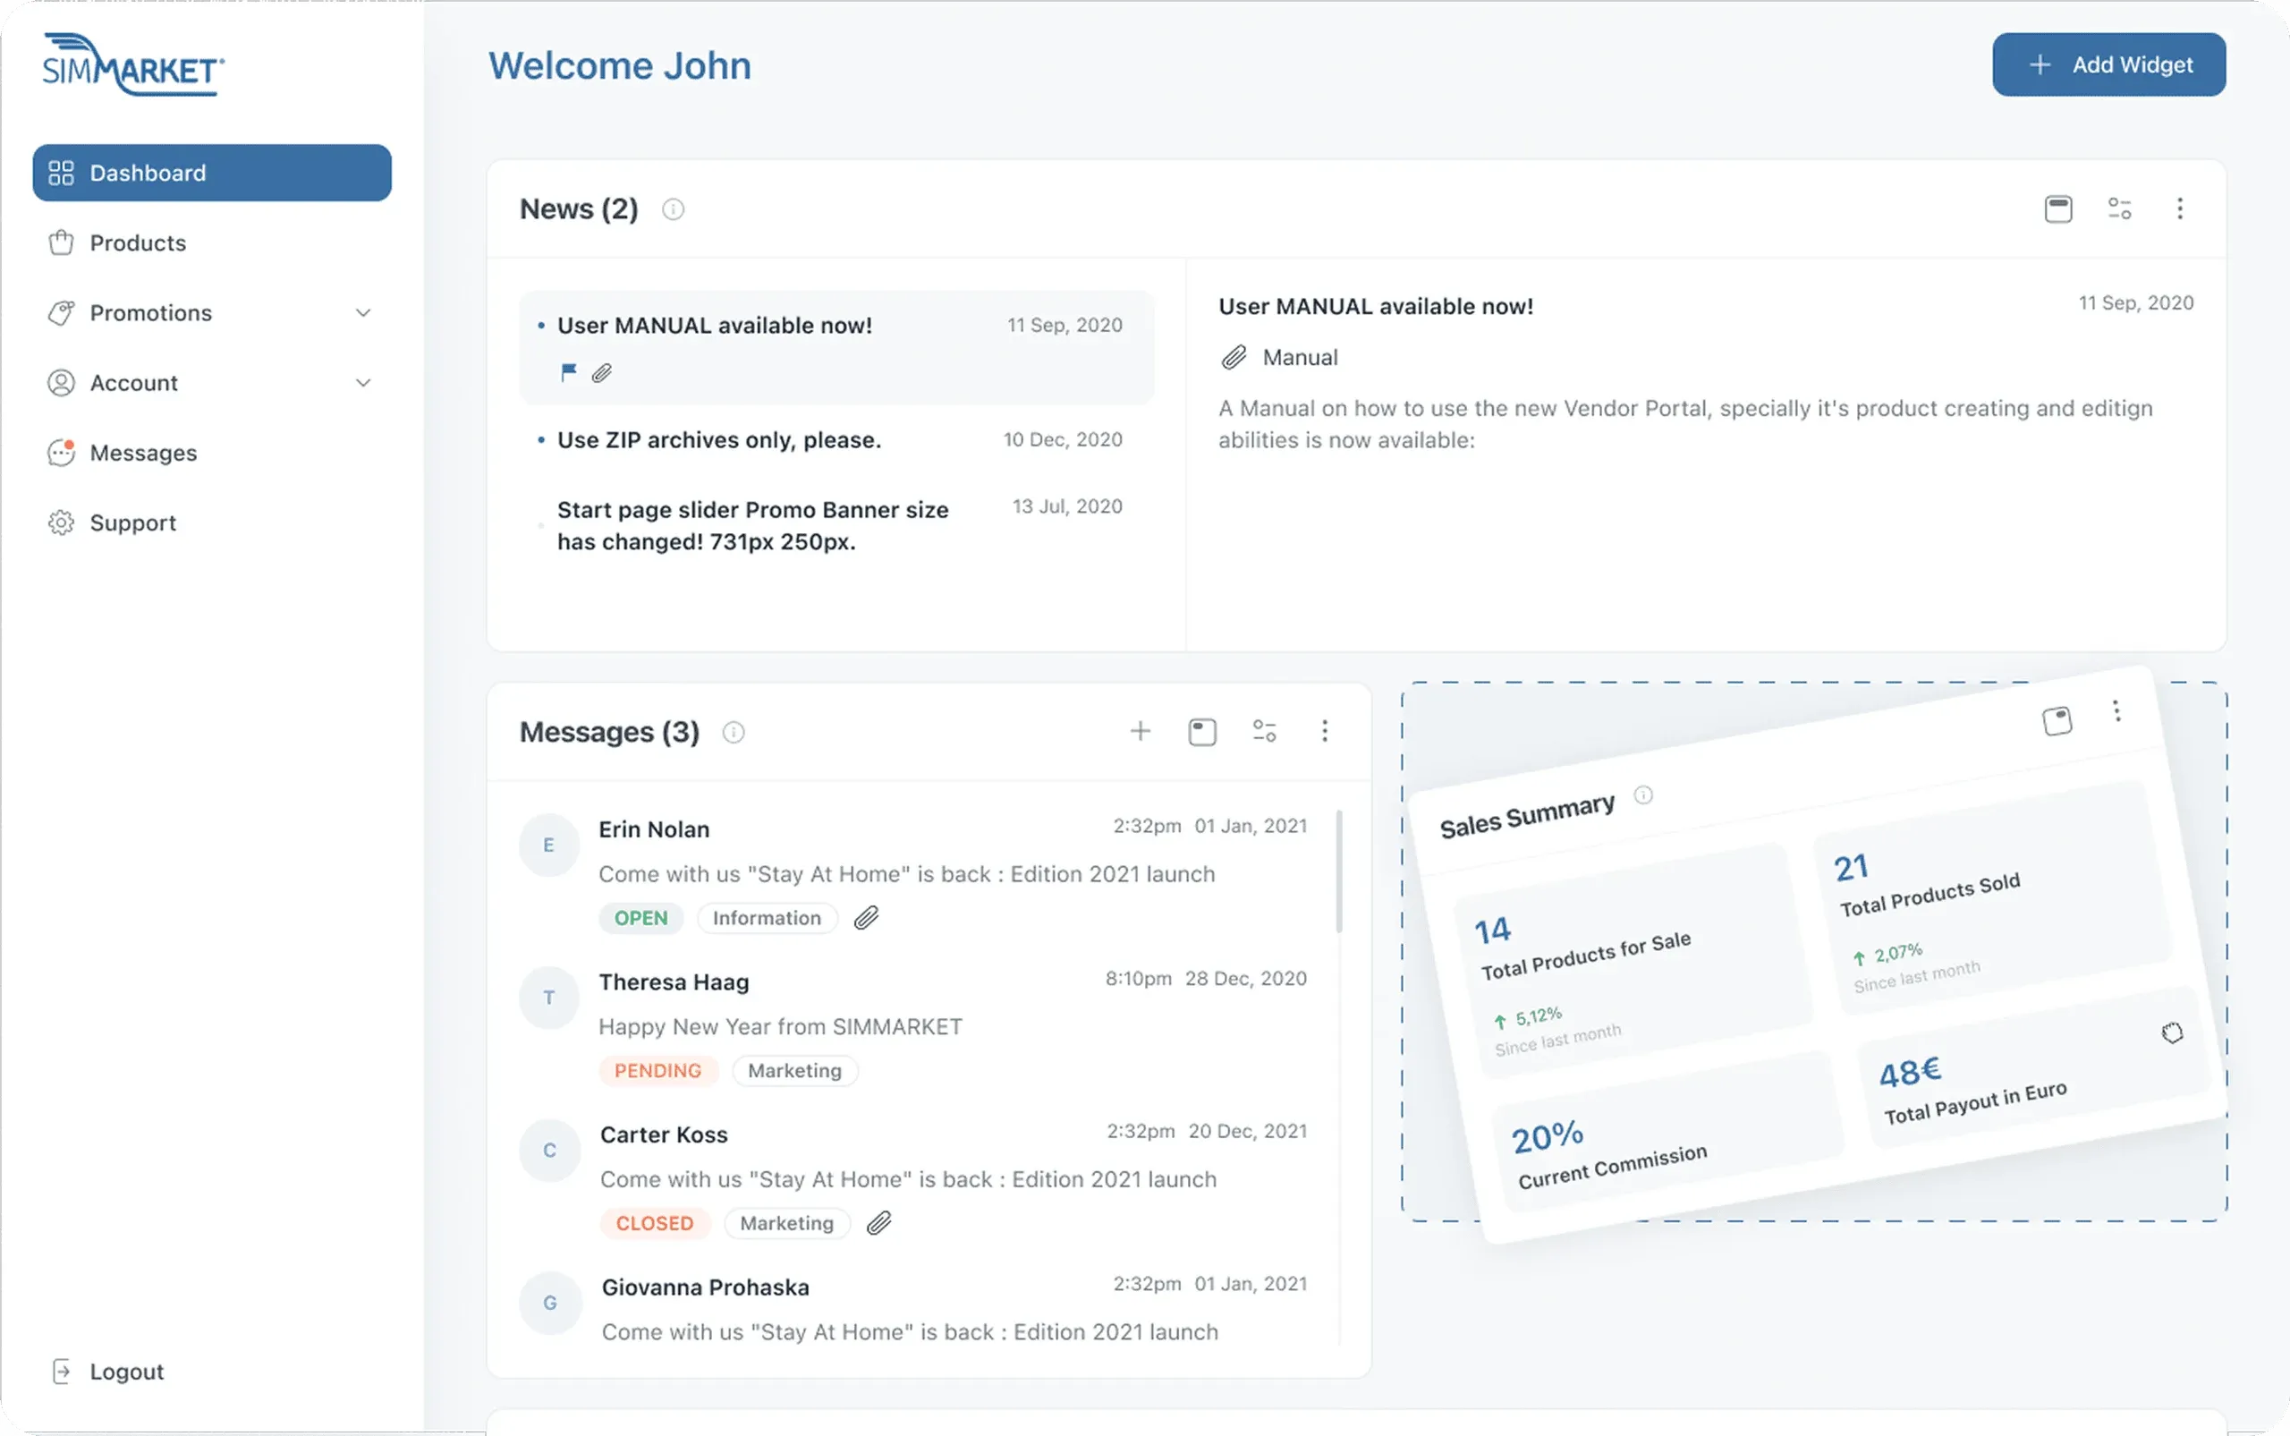
Task: Open the Carter Koss message
Action: point(913,1178)
